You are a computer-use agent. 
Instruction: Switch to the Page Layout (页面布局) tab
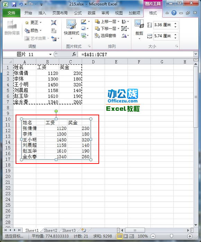click(x=60, y=13)
